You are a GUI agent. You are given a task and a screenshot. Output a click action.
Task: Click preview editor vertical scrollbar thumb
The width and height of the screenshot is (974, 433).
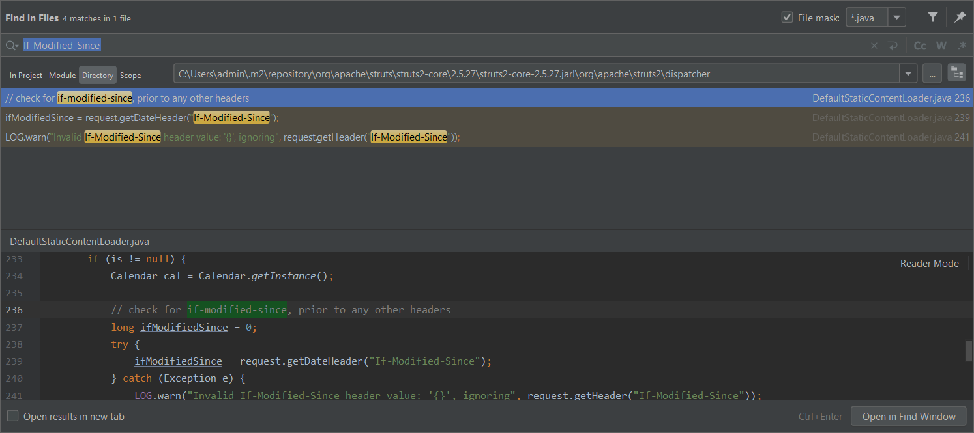[x=969, y=350]
